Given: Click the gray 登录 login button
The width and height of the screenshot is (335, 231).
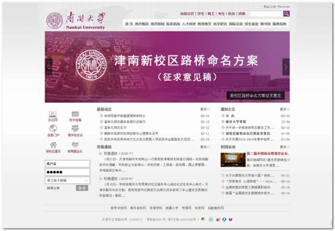Looking at the screenshot, I should 82,188.
